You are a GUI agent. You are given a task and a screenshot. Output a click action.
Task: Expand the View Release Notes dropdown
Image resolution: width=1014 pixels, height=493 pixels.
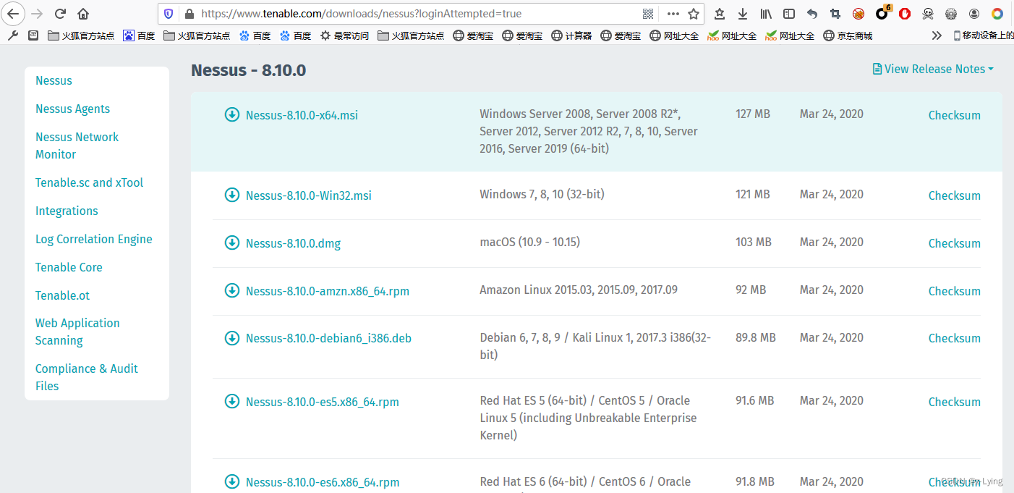933,69
